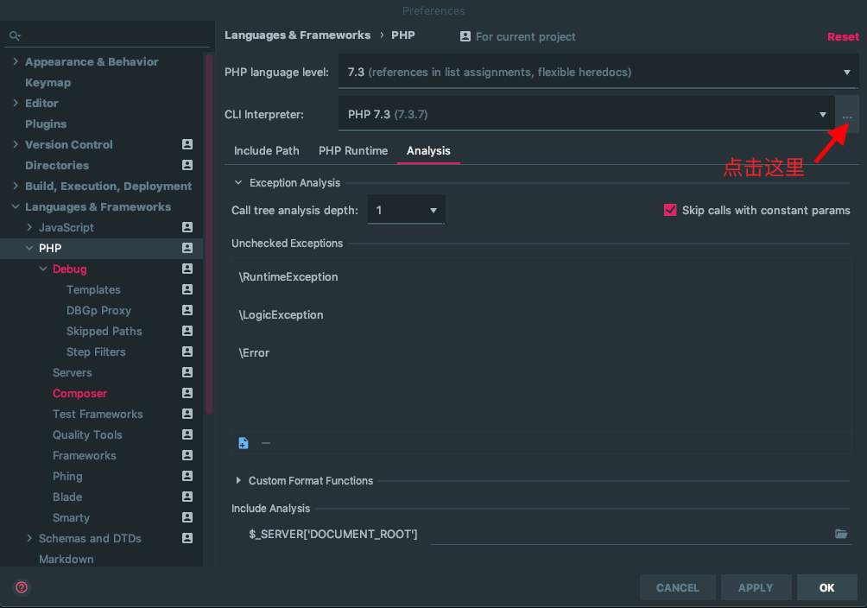Click project icon beside Blade
This screenshot has width=867, height=608.
[187, 497]
